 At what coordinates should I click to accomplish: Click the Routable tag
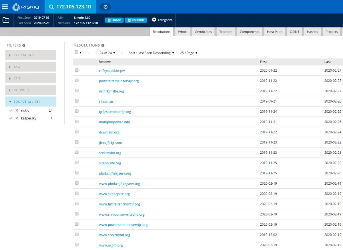[136, 20]
